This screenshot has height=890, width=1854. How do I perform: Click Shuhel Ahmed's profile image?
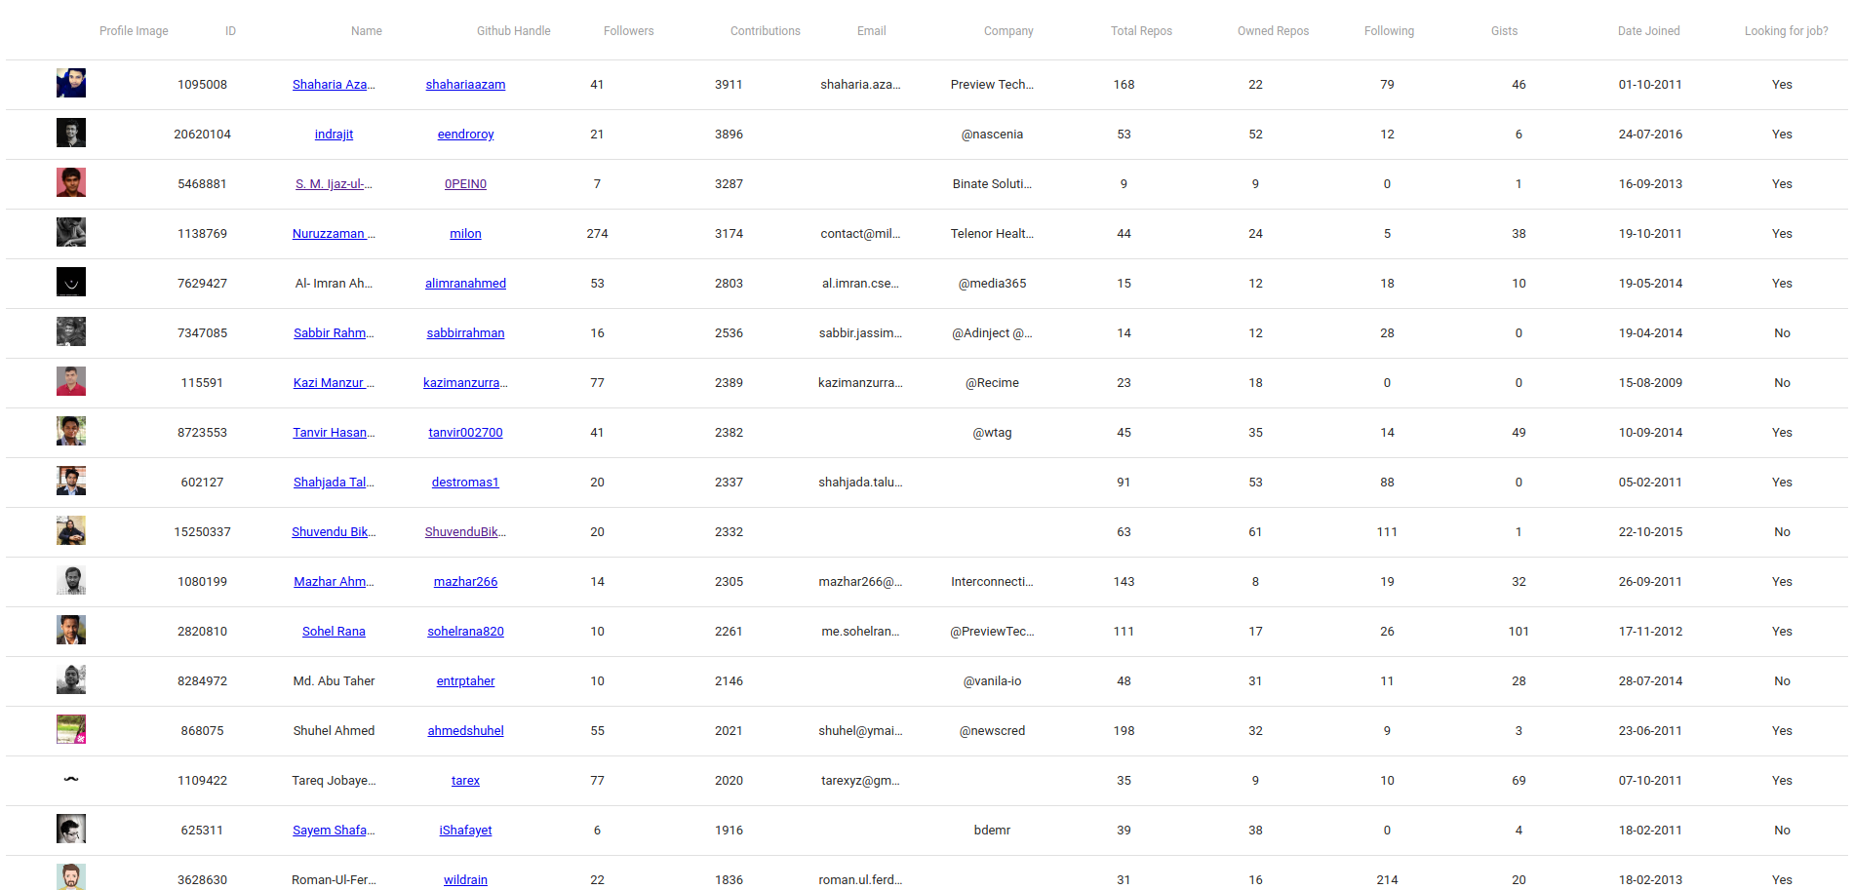(x=71, y=730)
